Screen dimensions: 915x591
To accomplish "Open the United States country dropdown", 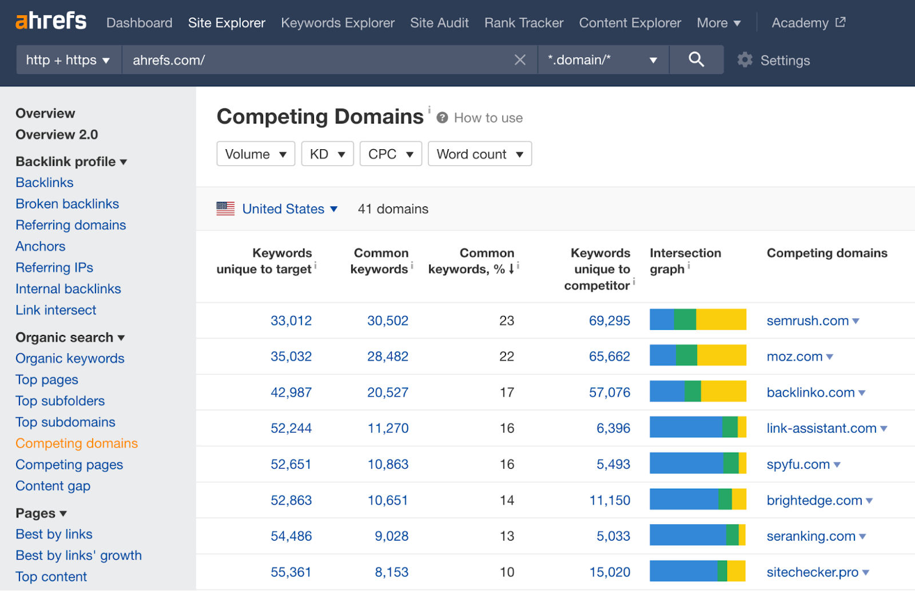I will 290,209.
